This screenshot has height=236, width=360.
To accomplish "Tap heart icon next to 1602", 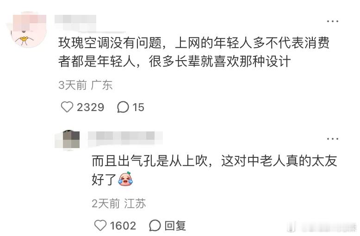I will click(x=100, y=225).
